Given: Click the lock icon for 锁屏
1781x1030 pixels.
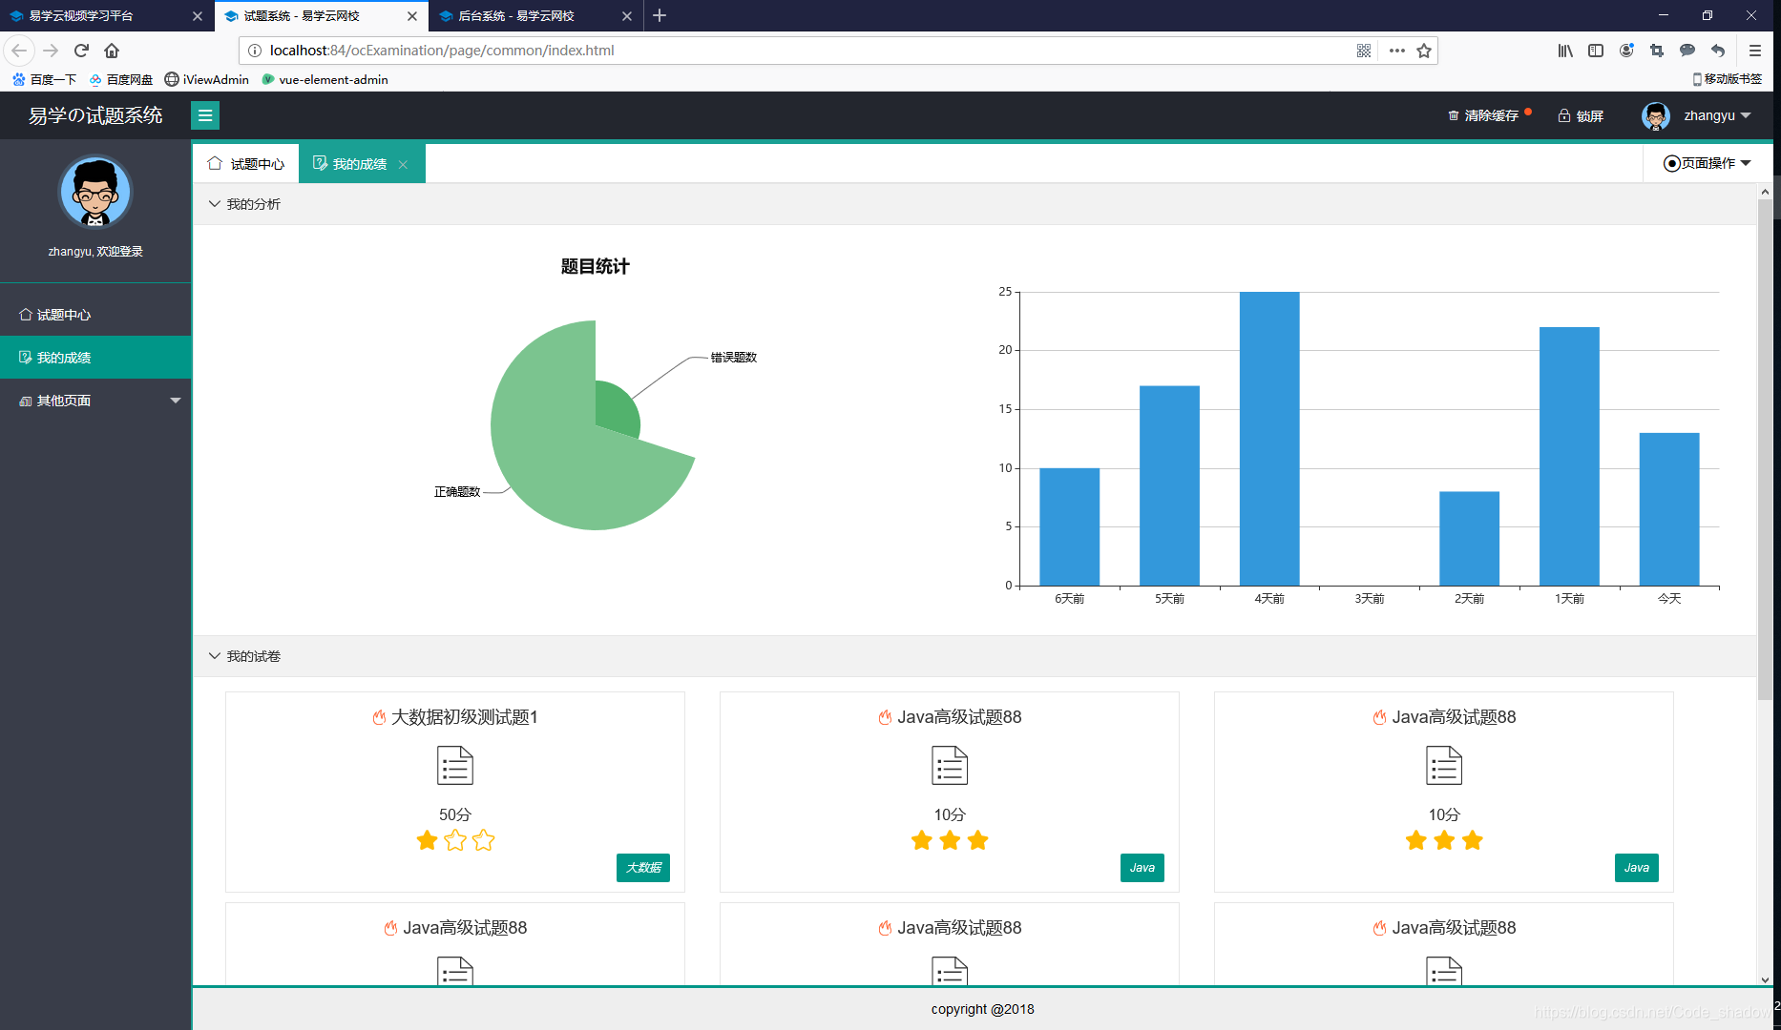Looking at the screenshot, I should (1564, 115).
